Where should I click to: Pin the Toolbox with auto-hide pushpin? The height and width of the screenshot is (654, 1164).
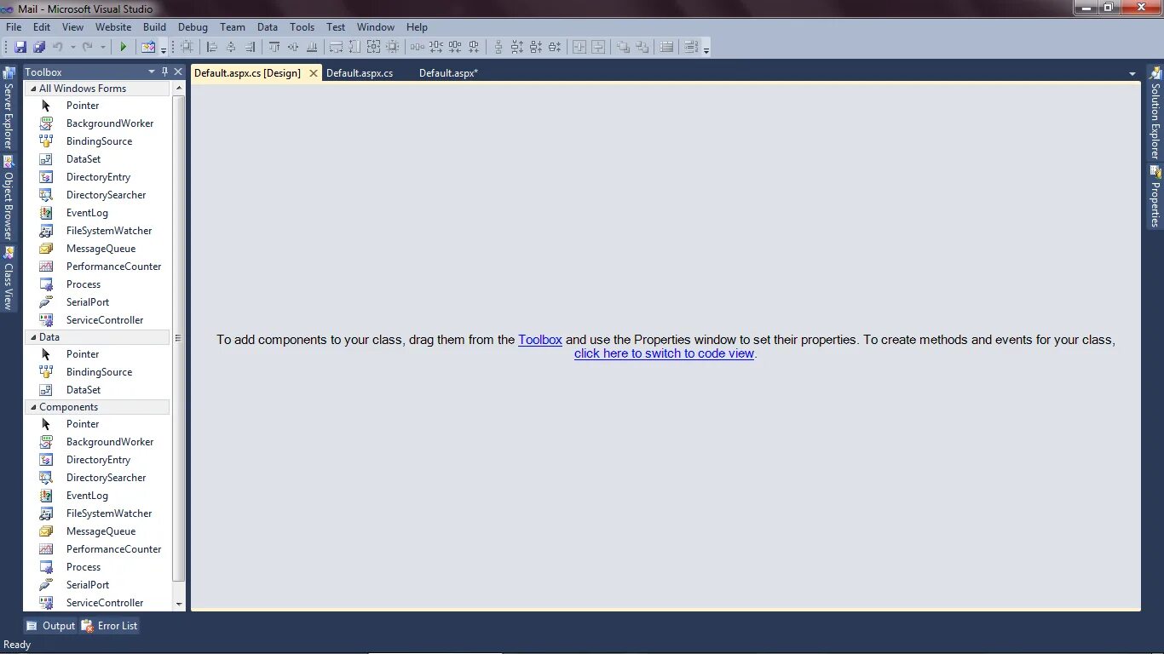click(164, 72)
